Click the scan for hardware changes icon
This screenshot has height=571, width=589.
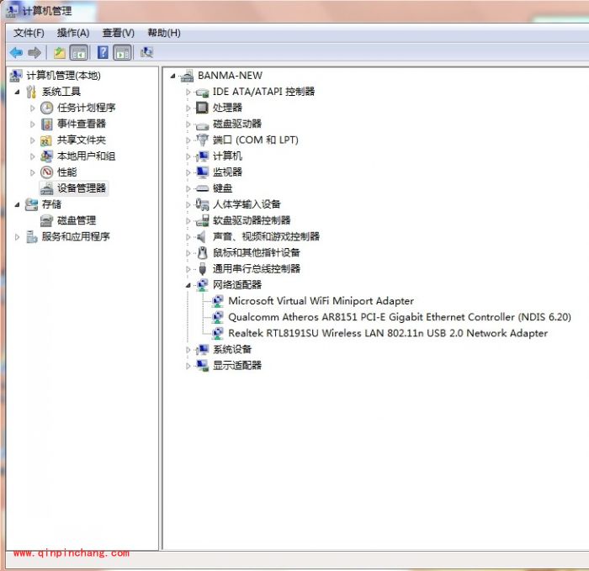(146, 52)
